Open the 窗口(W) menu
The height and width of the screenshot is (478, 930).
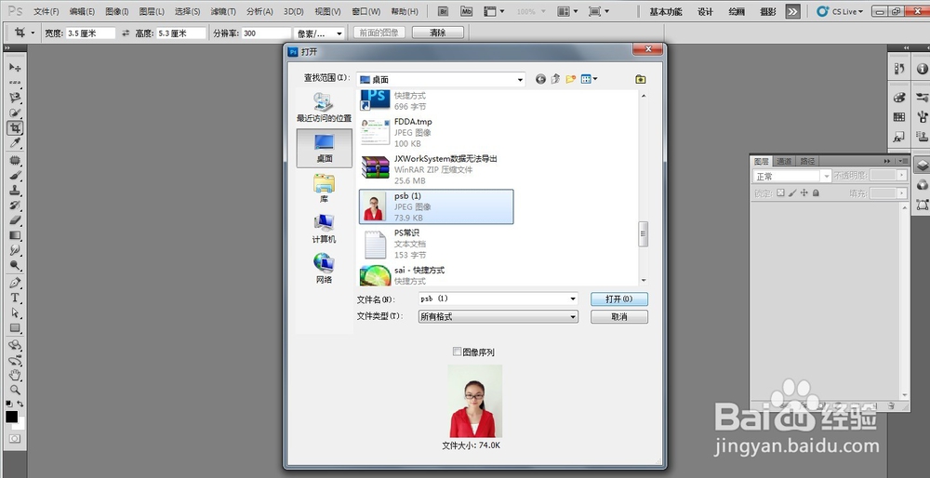(365, 12)
